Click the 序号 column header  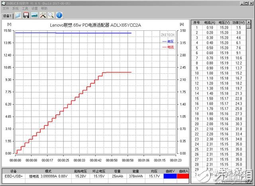pyautogui.click(x=196, y=23)
